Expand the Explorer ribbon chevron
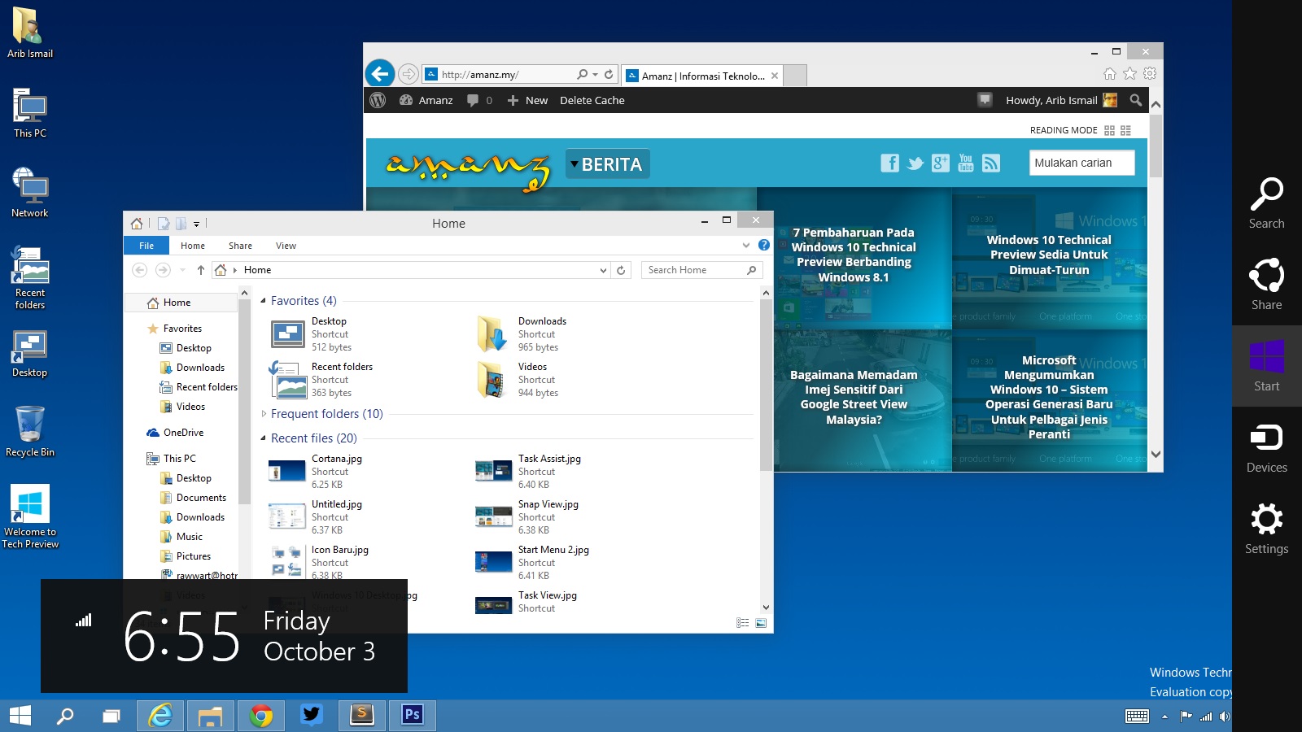This screenshot has height=732, width=1302. [x=745, y=245]
